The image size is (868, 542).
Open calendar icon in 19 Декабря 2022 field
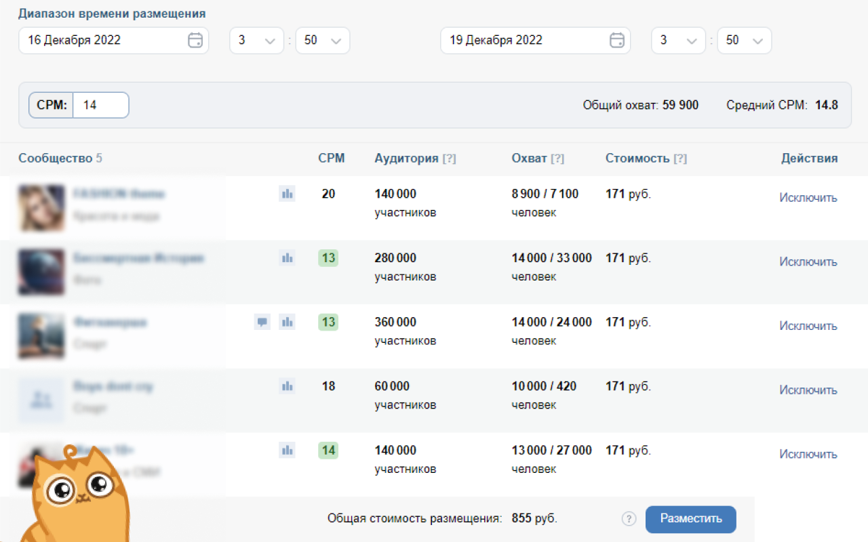tap(616, 41)
